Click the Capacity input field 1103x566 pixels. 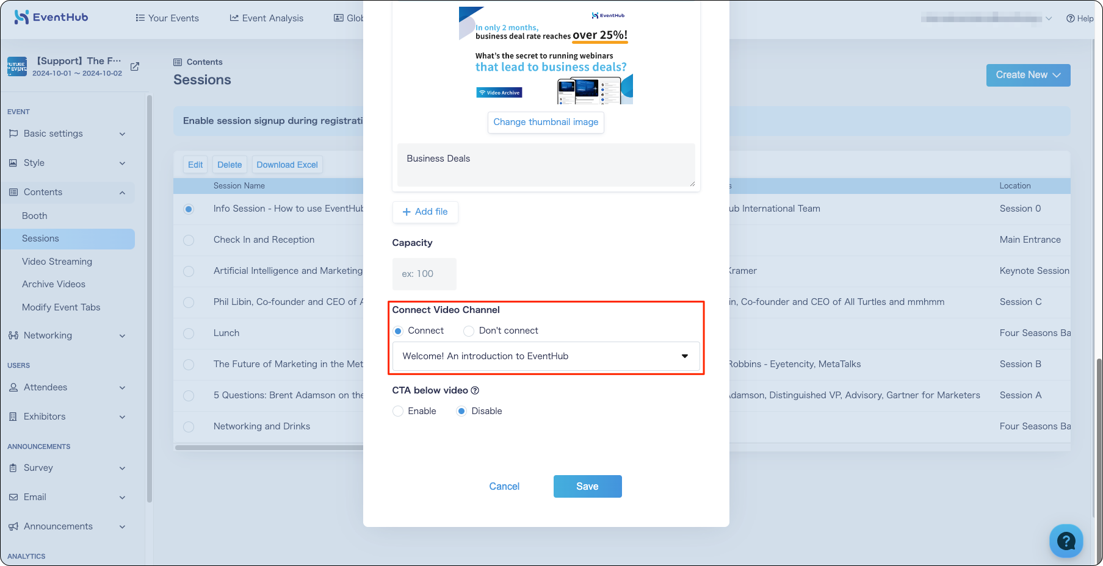pos(424,274)
